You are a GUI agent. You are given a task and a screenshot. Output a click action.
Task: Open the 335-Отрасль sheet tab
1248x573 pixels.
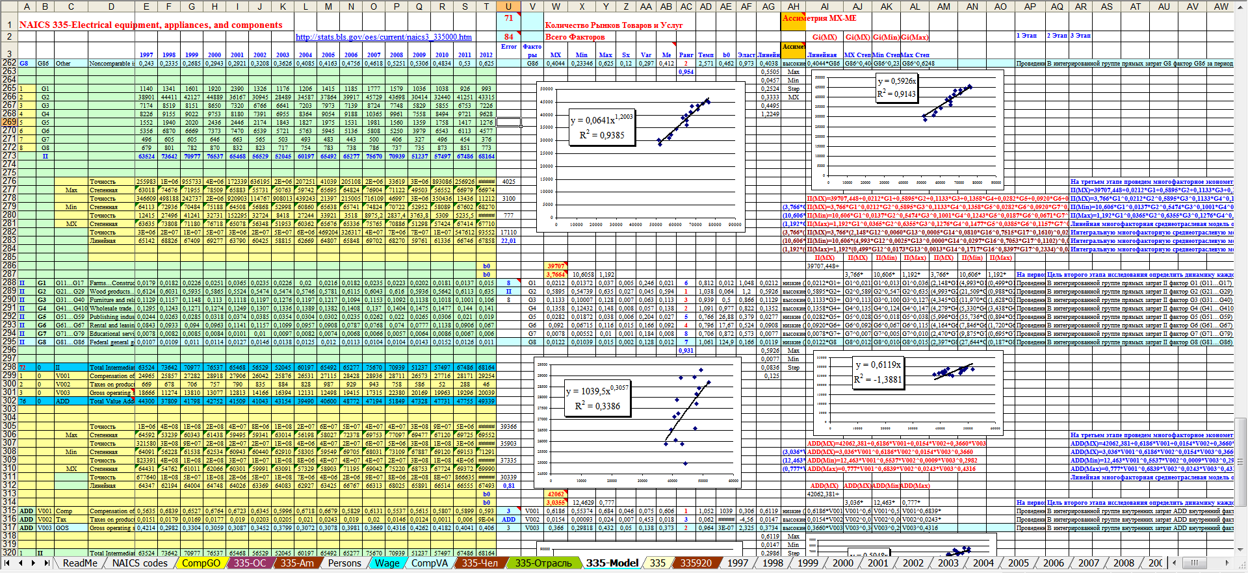[543, 563]
